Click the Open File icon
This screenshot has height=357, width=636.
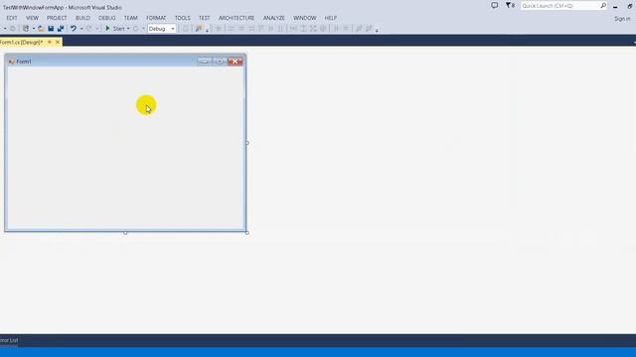point(41,29)
